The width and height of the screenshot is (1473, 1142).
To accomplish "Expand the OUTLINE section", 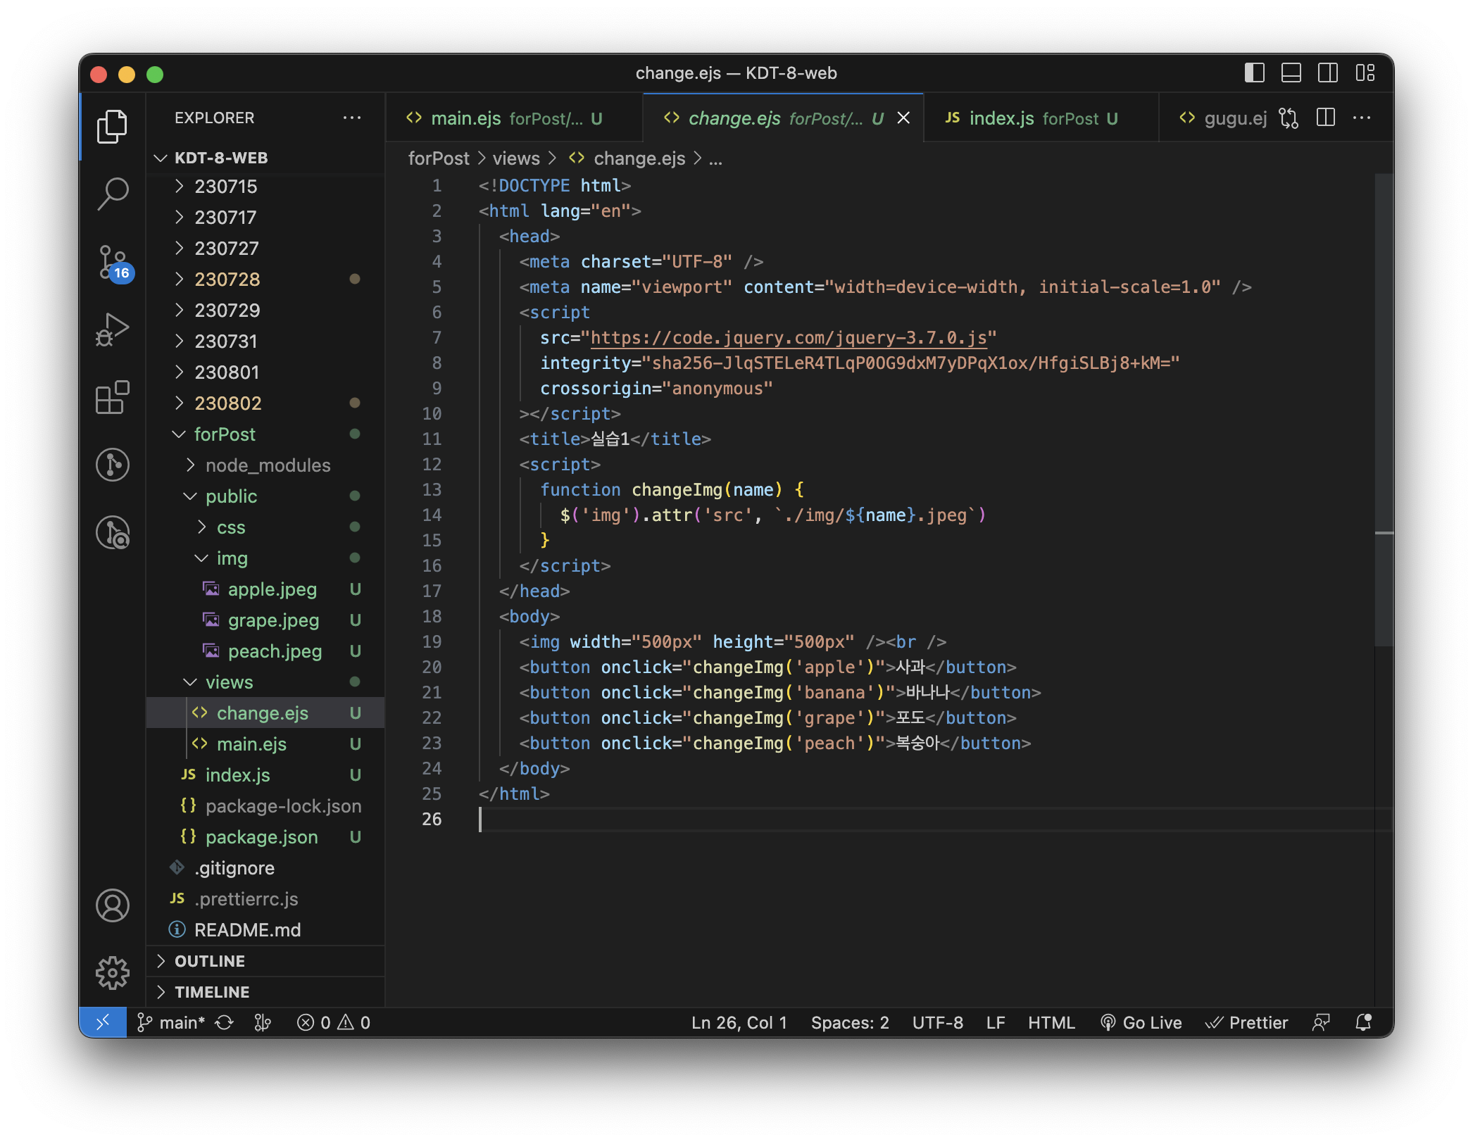I will pos(265,961).
